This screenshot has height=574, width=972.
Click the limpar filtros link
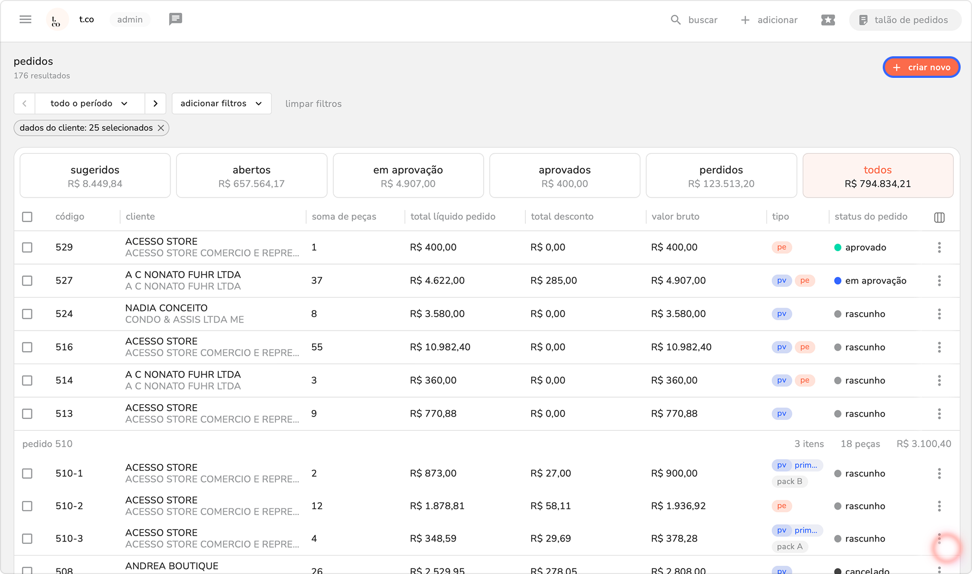click(x=313, y=104)
